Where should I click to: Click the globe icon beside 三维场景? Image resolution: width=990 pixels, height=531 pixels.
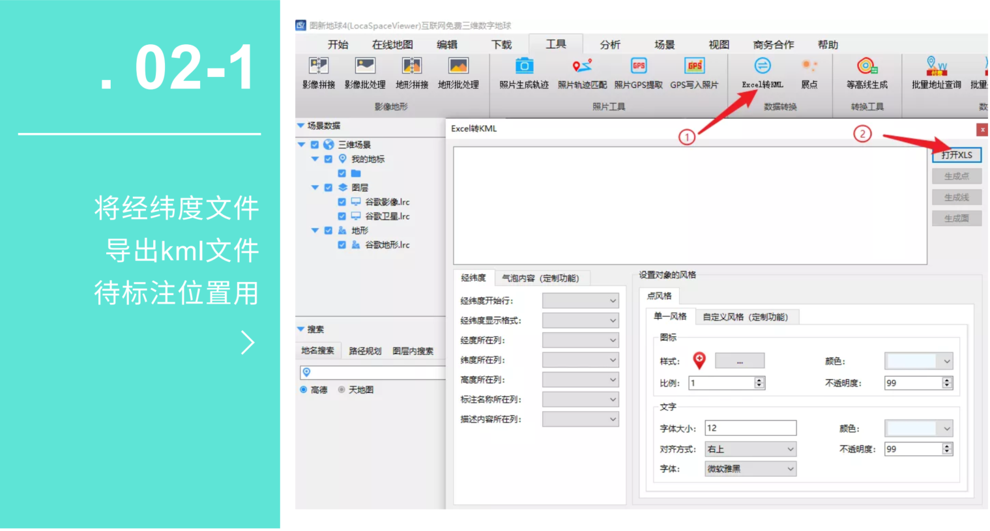click(329, 145)
